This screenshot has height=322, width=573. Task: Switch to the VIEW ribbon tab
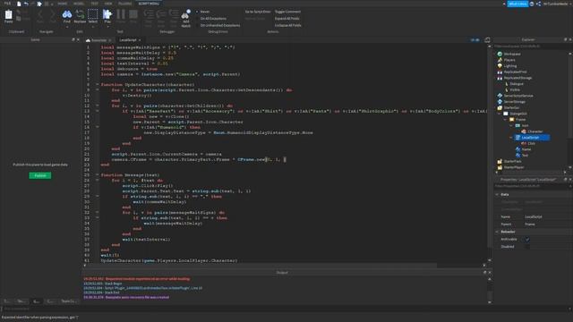click(108, 4)
